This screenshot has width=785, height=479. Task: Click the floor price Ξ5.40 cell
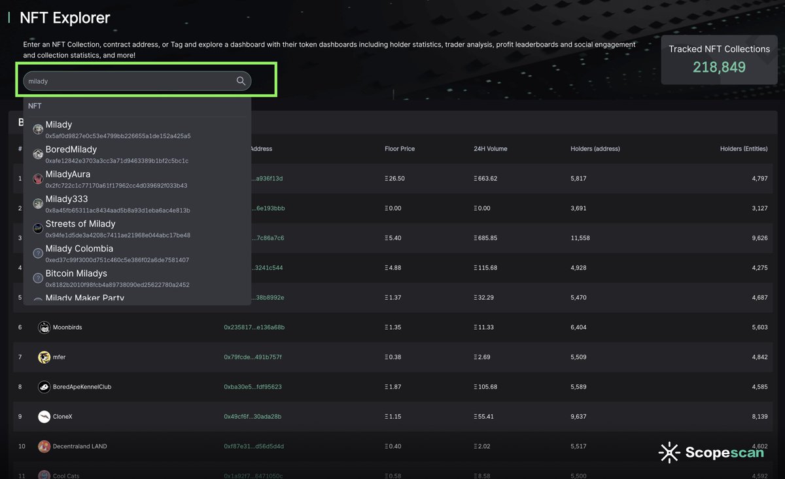click(x=393, y=238)
